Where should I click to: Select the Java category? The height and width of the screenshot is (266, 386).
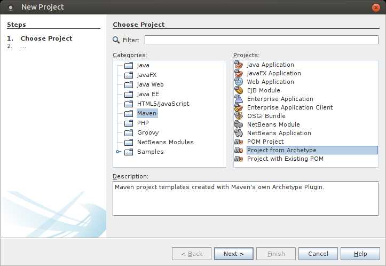143,65
